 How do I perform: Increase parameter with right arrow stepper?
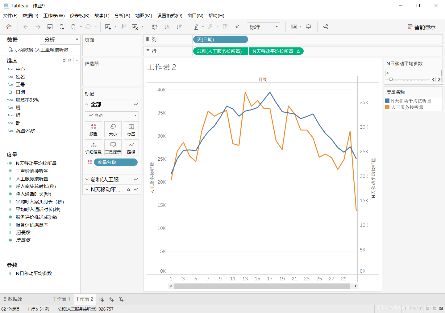click(x=439, y=79)
